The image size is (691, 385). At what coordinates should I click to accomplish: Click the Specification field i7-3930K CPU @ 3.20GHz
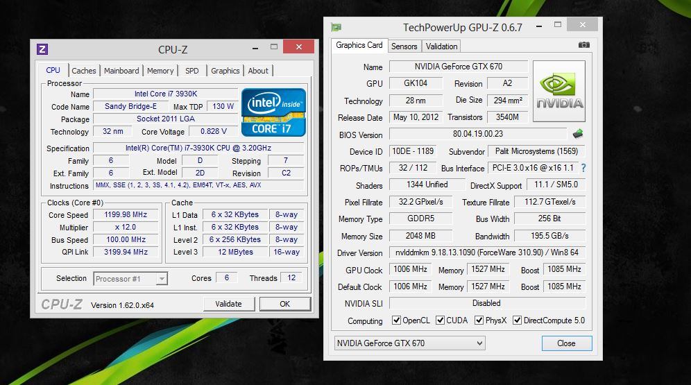198,148
